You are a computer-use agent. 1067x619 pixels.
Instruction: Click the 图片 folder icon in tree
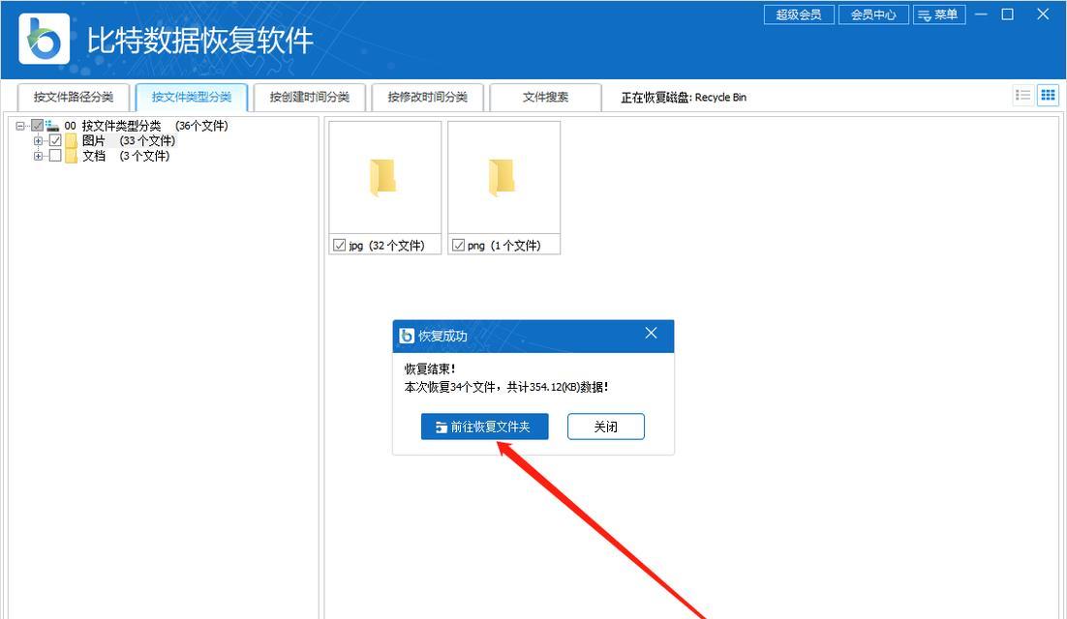click(x=72, y=141)
